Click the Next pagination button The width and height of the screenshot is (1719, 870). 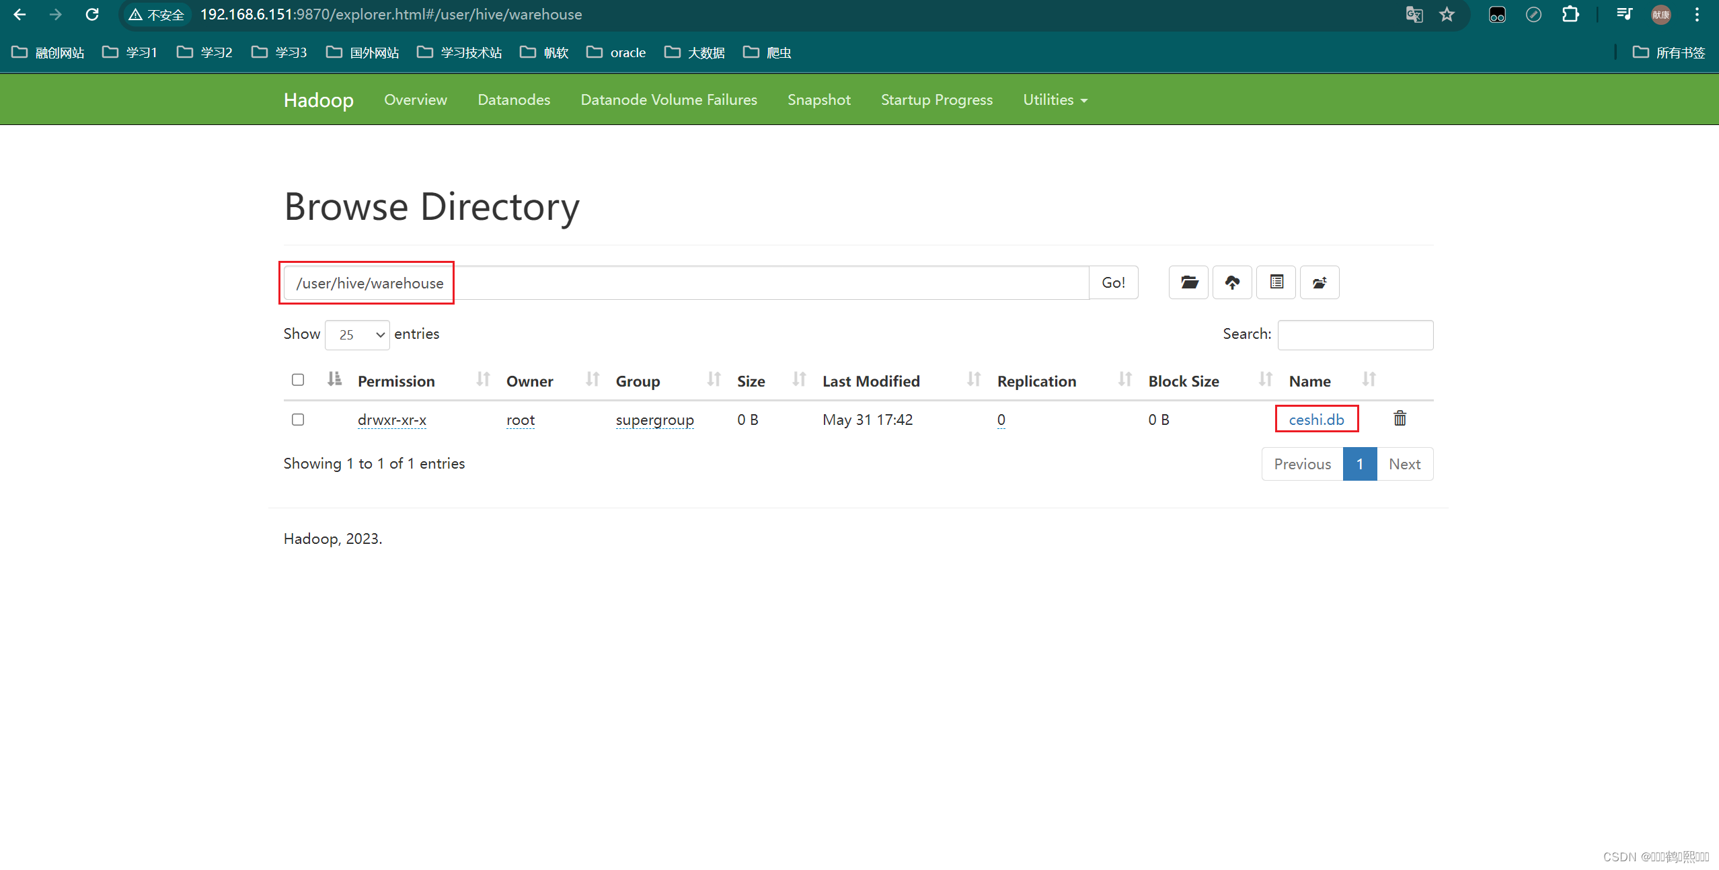click(x=1404, y=464)
